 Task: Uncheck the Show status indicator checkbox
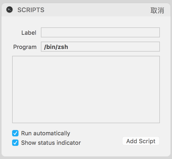pyautogui.click(x=16, y=143)
